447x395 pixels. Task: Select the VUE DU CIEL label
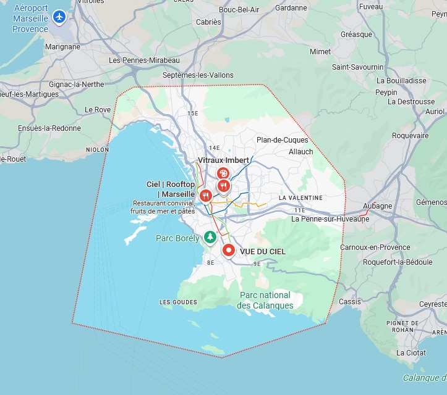tap(263, 252)
